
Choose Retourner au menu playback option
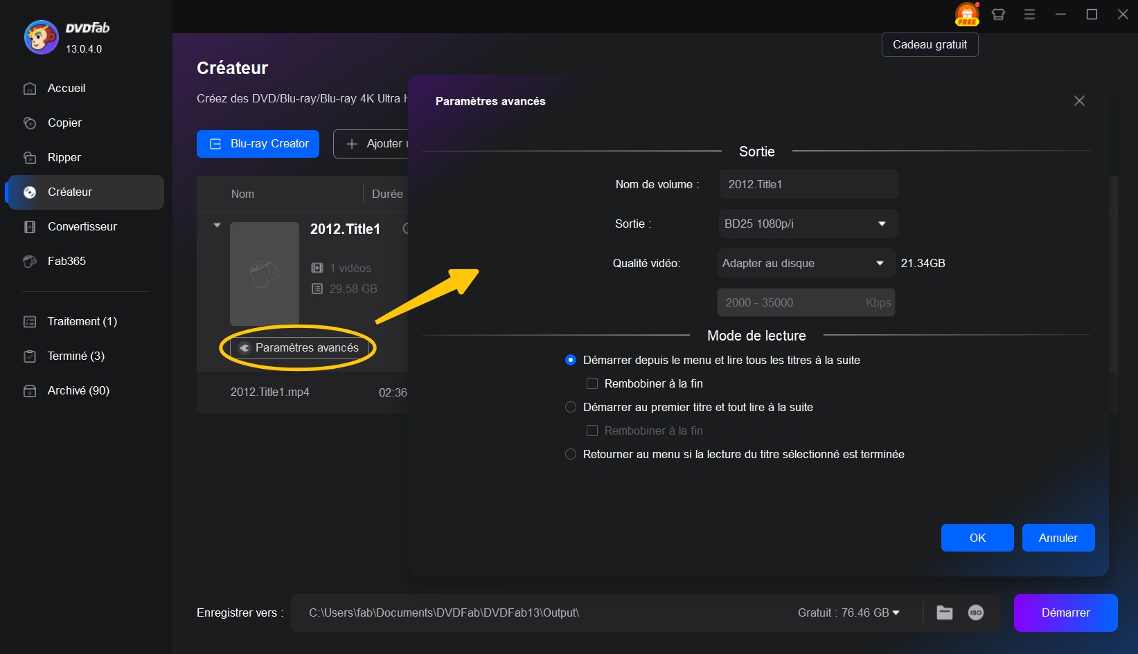[570, 454]
